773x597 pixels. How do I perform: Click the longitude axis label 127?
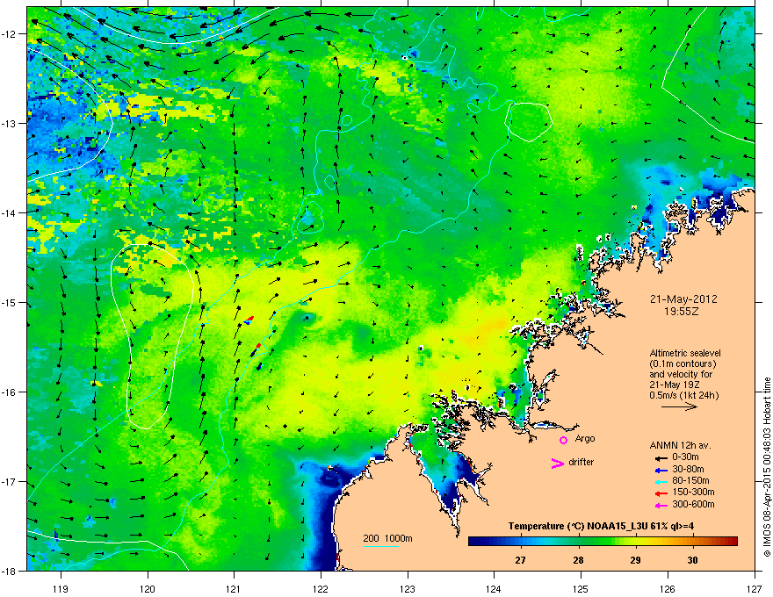tap(755, 588)
